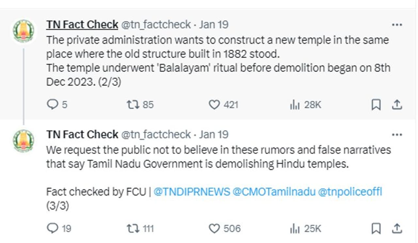View analytics showing 25K views
The height and width of the screenshot is (243, 418).
(295, 228)
